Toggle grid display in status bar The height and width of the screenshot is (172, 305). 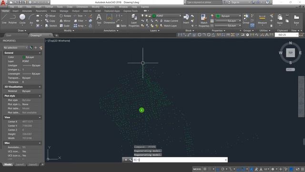205,169
